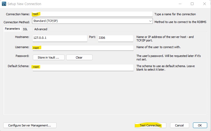Click 'Type a name for the connection' hint
The width and height of the screenshot is (211, 131).
(x=175, y=14)
